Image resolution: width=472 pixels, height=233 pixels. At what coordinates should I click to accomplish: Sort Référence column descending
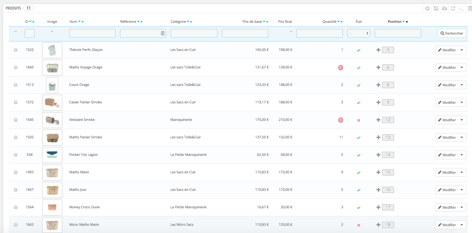138,22
